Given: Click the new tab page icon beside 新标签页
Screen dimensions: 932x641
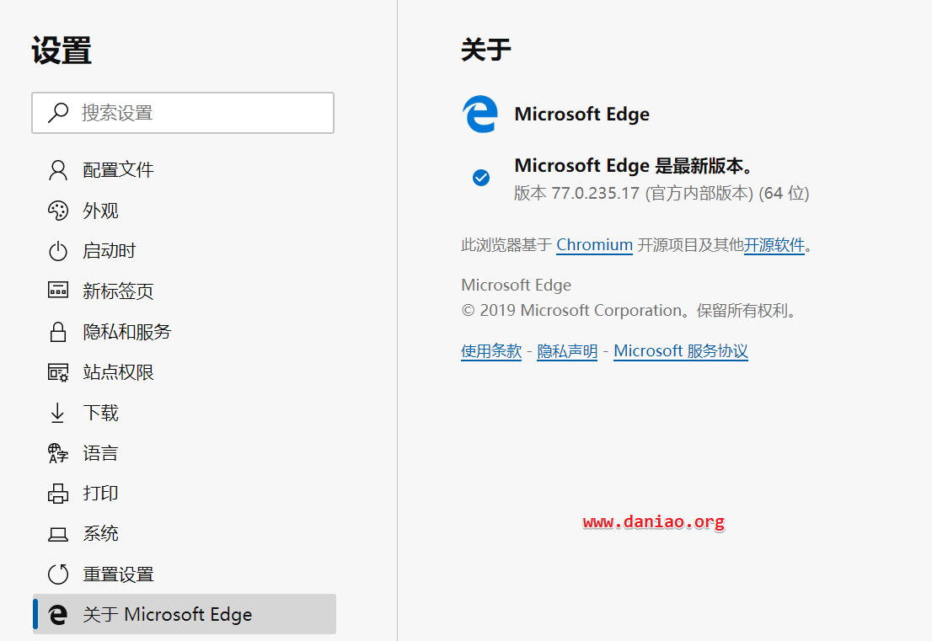Looking at the screenshot, I should click(57, 291).
